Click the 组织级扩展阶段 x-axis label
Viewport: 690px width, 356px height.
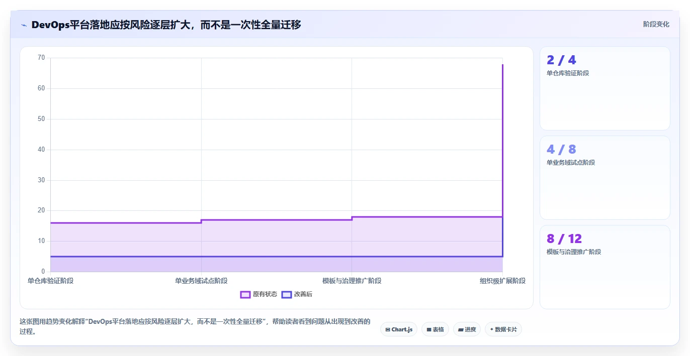pyautogui.click(x=502, y=281)
